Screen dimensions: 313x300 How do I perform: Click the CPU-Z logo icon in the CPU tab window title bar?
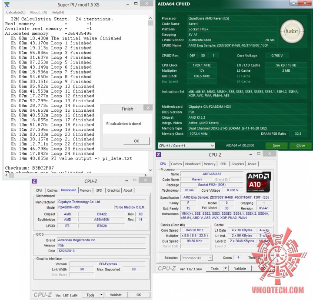(159, 154)
